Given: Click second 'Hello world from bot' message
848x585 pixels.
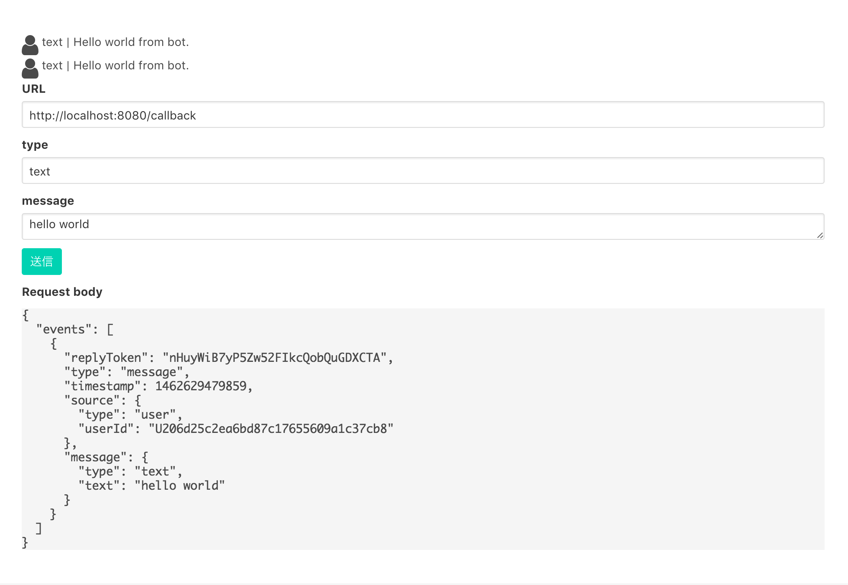Looking at the screenshot, I should [115, 66].
